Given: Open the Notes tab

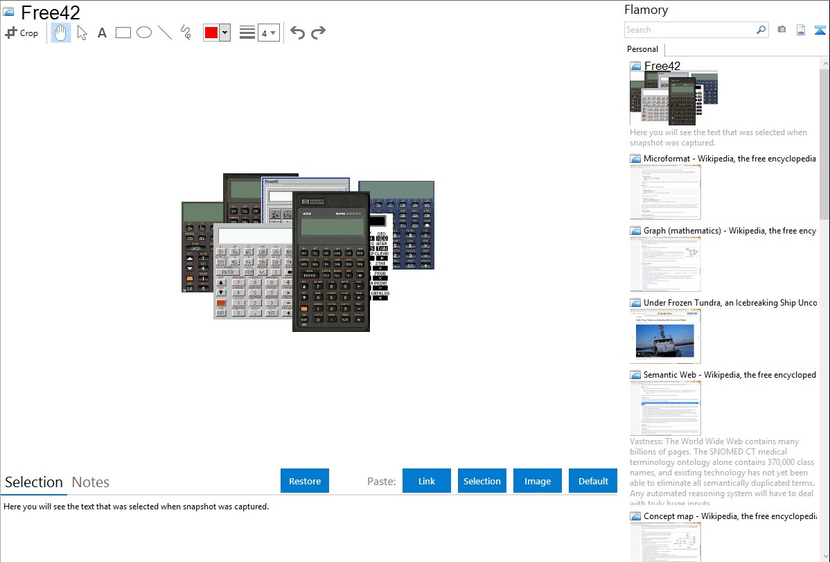Looking at the screenshot, I should click(91, 482).
